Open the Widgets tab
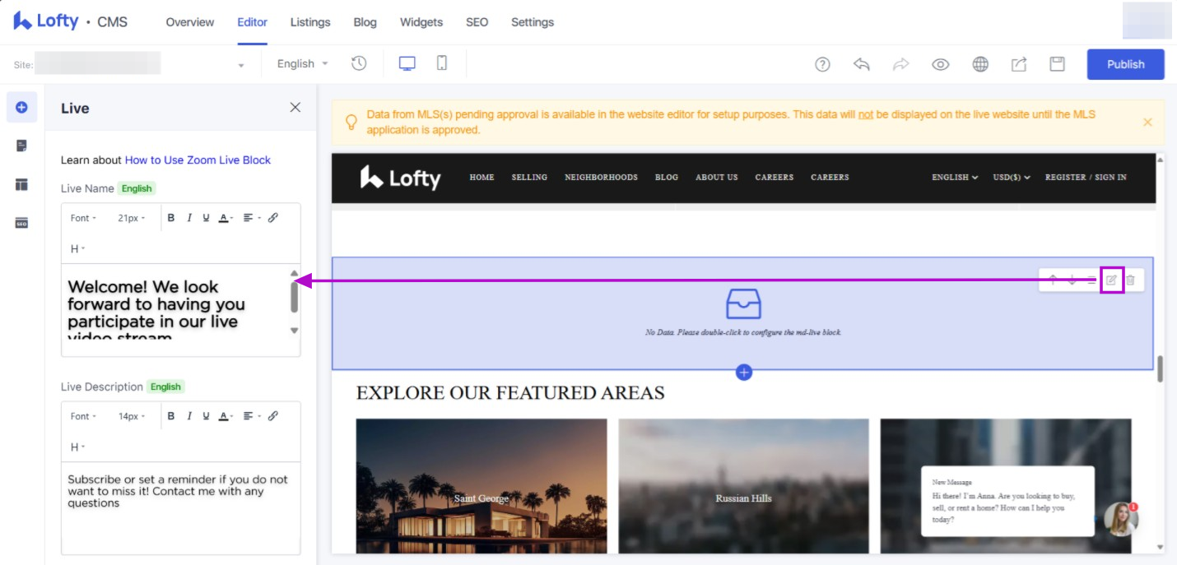This screenshot has height=565, width=1177. [421, 22]
